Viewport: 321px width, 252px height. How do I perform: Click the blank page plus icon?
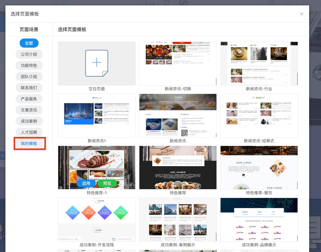97,63
